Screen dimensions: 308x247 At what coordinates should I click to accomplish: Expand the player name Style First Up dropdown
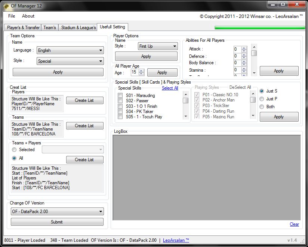[x=157, y=46]
